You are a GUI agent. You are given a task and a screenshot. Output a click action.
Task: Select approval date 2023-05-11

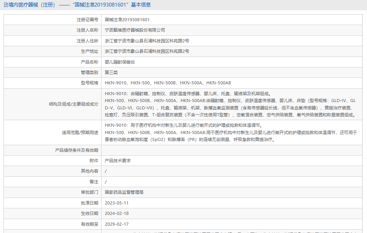pos(117,203)
